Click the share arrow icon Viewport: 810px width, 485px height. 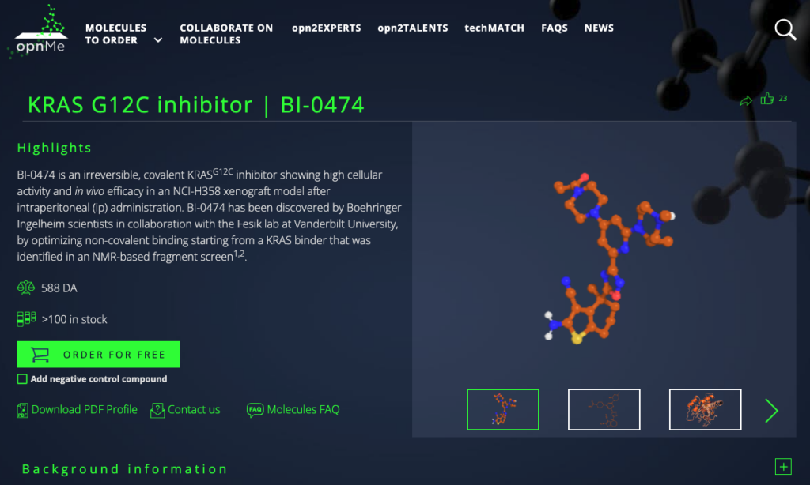coord(745,100)
